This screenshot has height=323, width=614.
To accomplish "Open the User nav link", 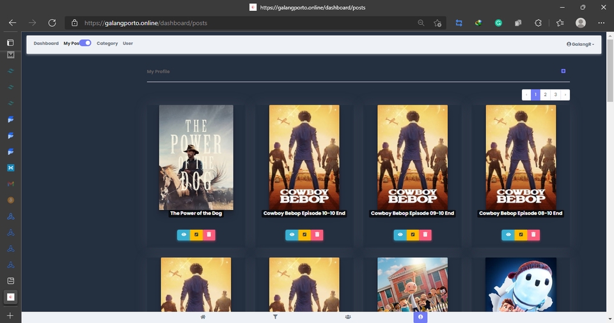I will 128,43.
